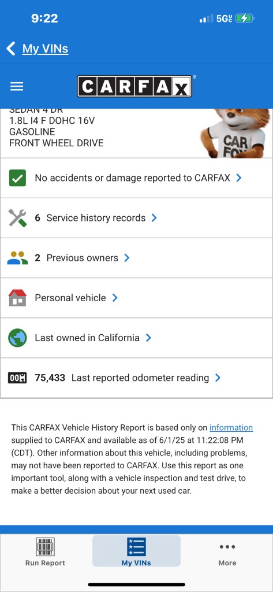Viewport: 273px width, 592px height.
Task: Expand Previous owners chevron
Action: 127,258
